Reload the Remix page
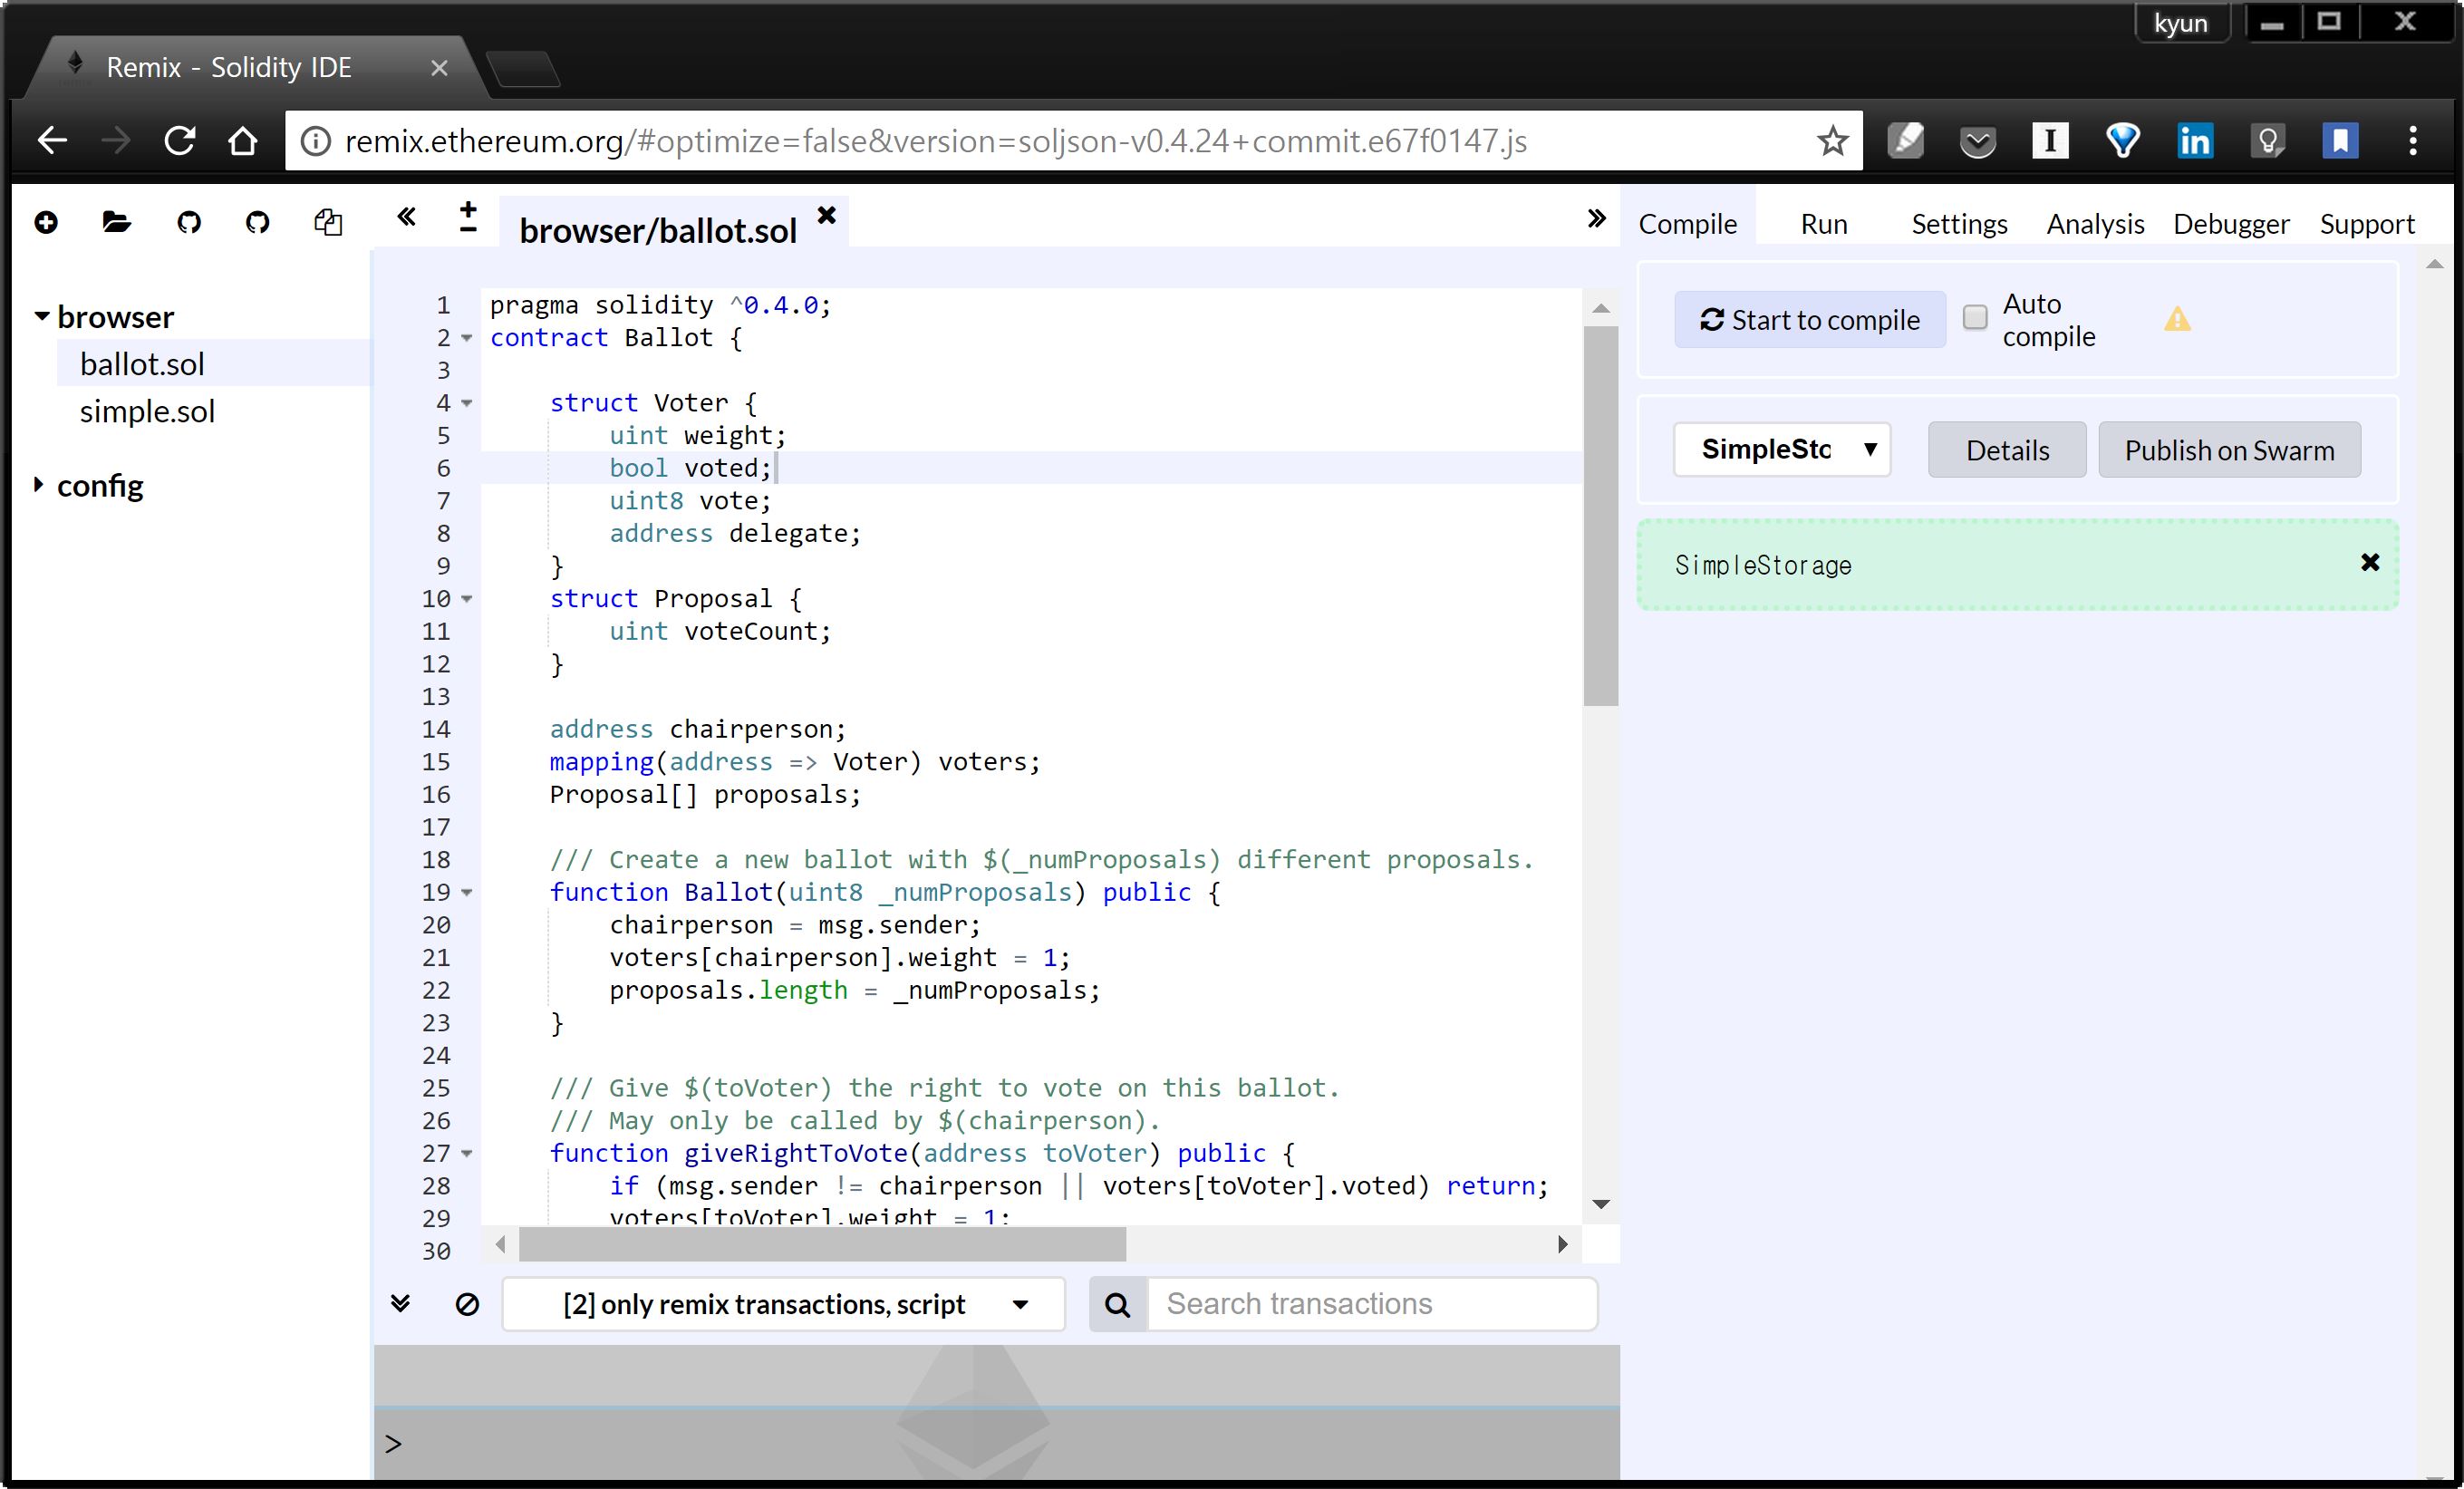Screen dimensions: 2464x1489 tap(180, 141)
